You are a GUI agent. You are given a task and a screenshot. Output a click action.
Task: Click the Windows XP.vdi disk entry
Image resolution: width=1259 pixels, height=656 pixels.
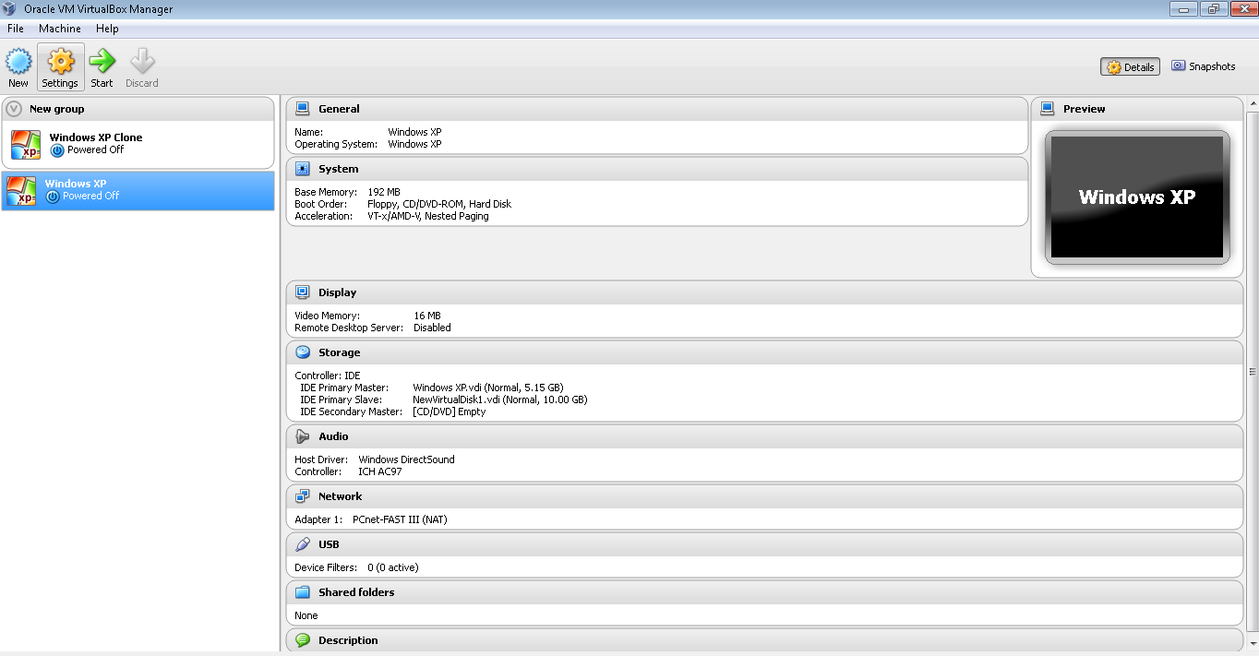(488, 388)
